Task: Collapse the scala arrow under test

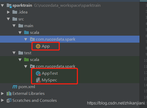Action: coord(20,60)
